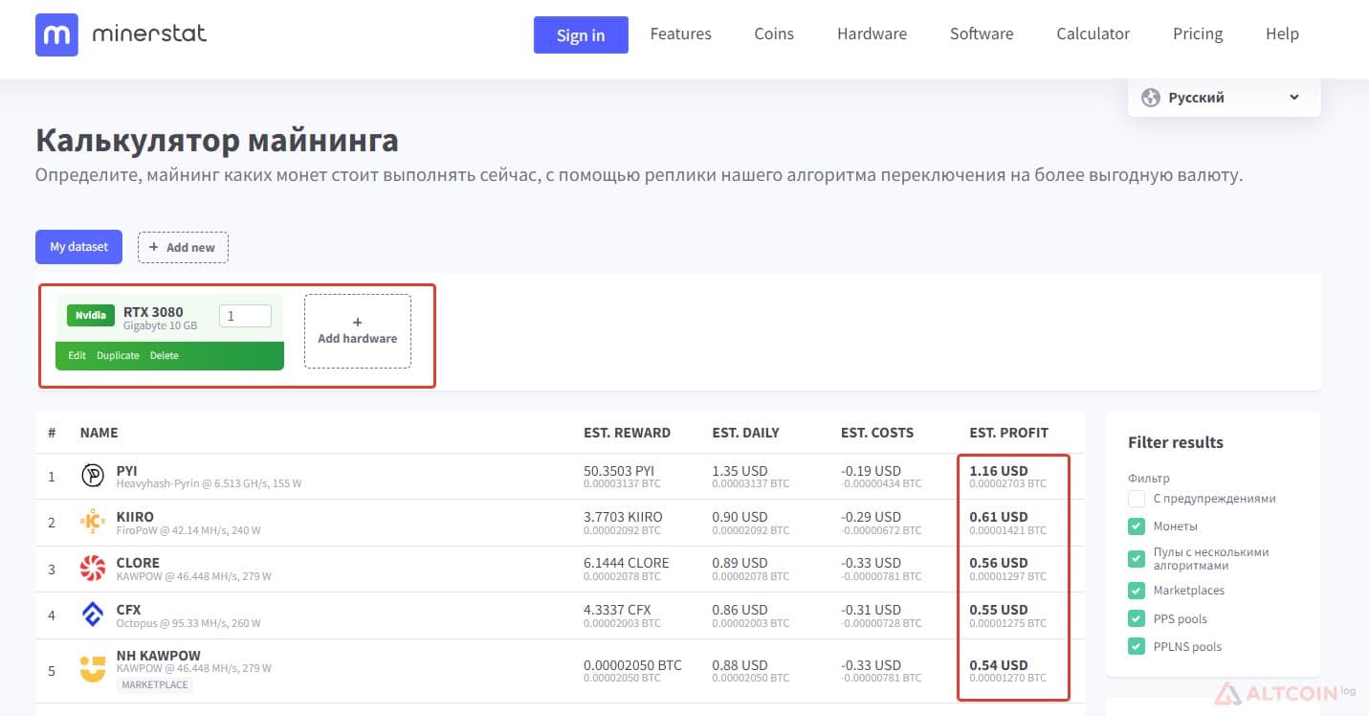Click the minerstat wordmark text
The width and height of the screenshot is (1369, 716).
tap(149, 34)
